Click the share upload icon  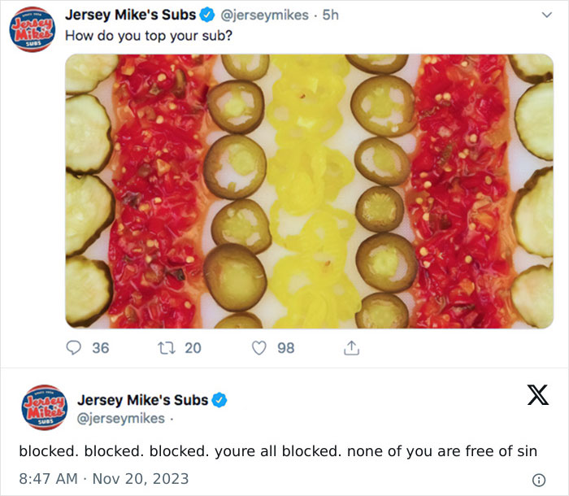[351, 348]
